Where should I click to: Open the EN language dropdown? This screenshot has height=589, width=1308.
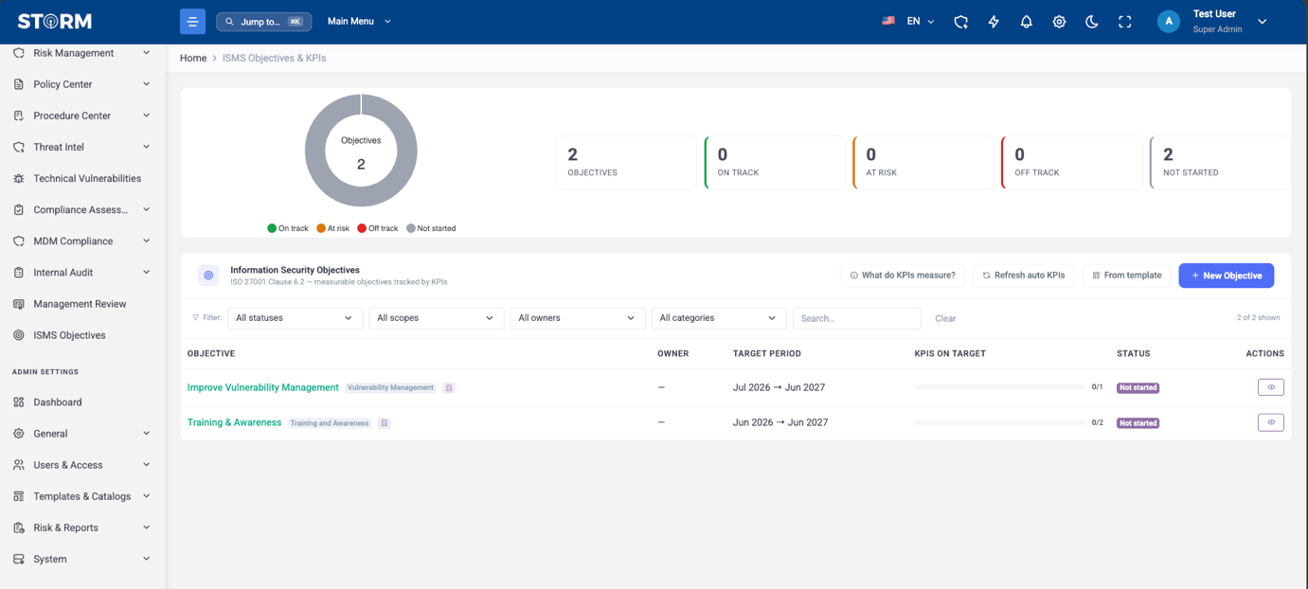pos(921,21)
